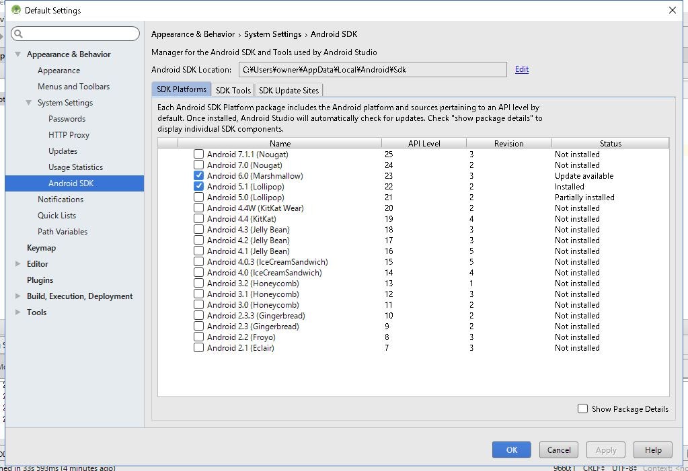This screenshot has width=688, height=471.
Task: Open Plugins settings
Action: click(x=40, y=280)
